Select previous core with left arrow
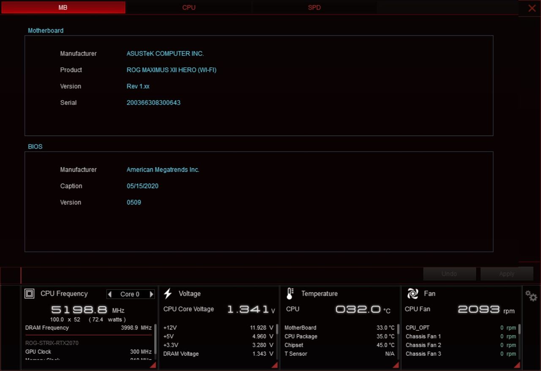The height and width of the screenshot is (371, 541). coord(110,294)
